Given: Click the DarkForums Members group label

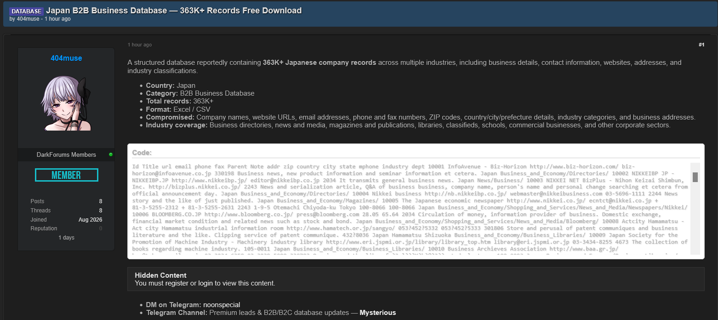Looking at the screenshot, I should (66, 154).
